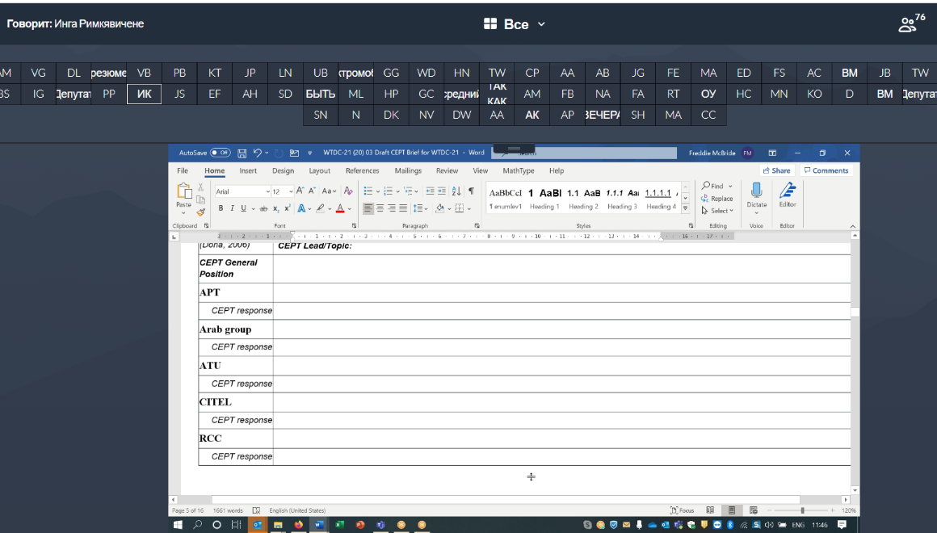Viewport: 937px width, 533px height.
Task: Apply the Heading 1 style
Action: pos(544,199)
